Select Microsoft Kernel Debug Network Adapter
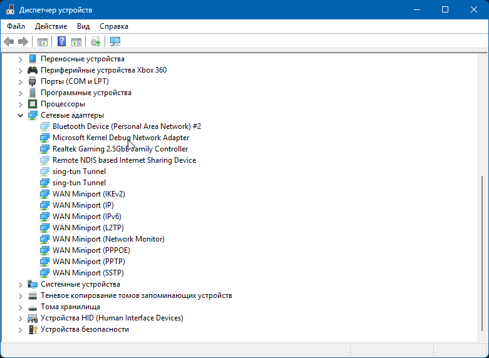489x358 pixels. (121, 138)
